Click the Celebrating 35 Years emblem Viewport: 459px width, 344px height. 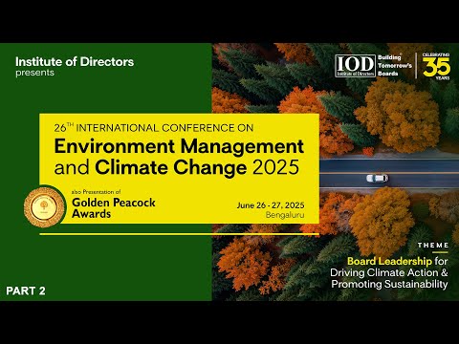(x=436, y=66)
